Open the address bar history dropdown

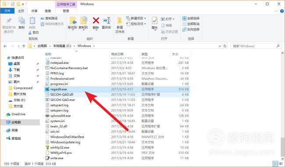coord(220,46)
